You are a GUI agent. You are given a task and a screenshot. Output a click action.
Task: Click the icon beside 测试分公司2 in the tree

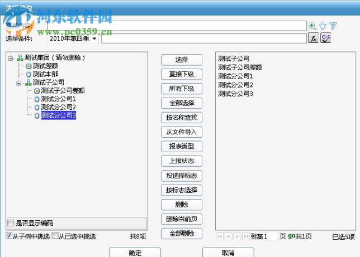pyautogui.click(x=37, y=108)
